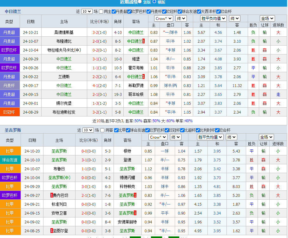Click red card icon beside 圣图尔登
This screenshot has height=238, width=288.
[x=52, y=231]
